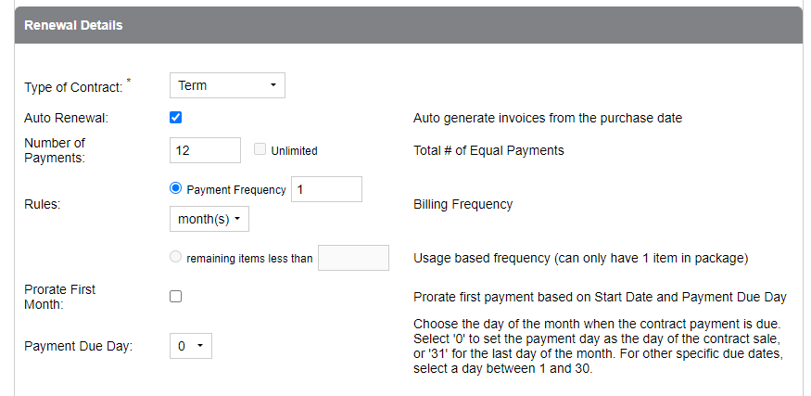Toggle the Auto Renewal checkbox
Screen dimensions: 811x396
(x=176, y=118)
